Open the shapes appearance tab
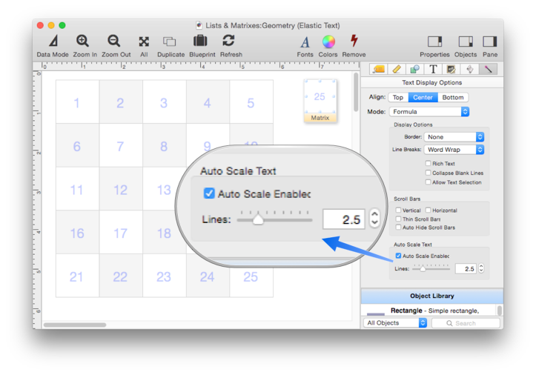Screen dimensions: 536x375 pyautogui.click(x=414, y=70)
